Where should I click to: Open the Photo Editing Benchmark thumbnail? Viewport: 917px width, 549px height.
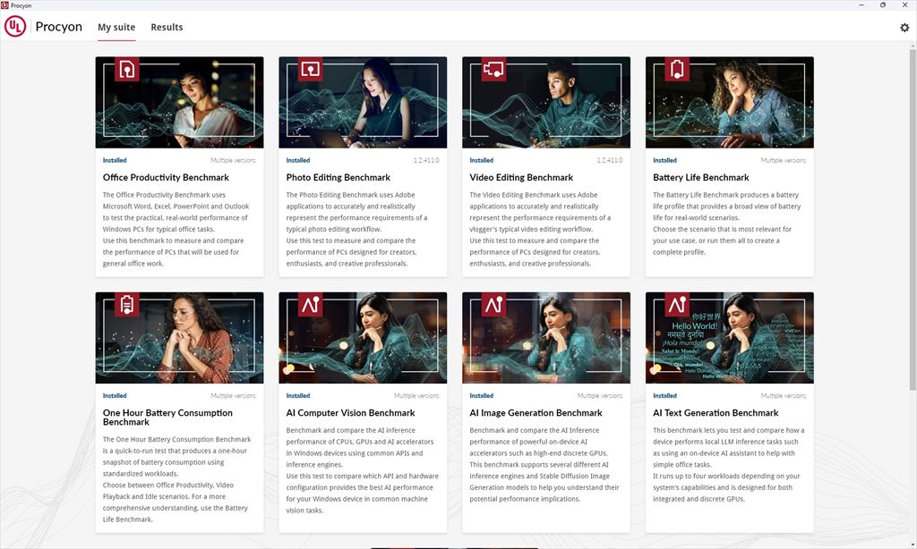pos(363,102)
